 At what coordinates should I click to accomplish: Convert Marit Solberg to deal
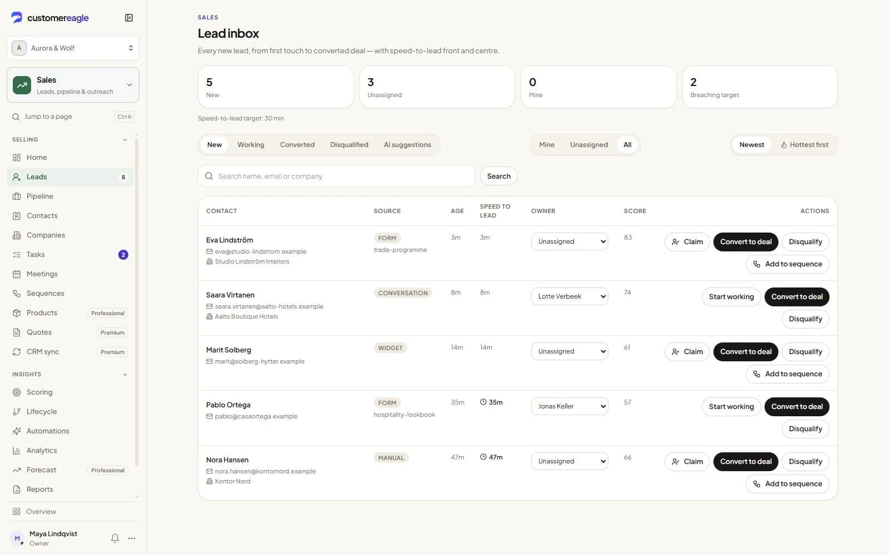746,352
